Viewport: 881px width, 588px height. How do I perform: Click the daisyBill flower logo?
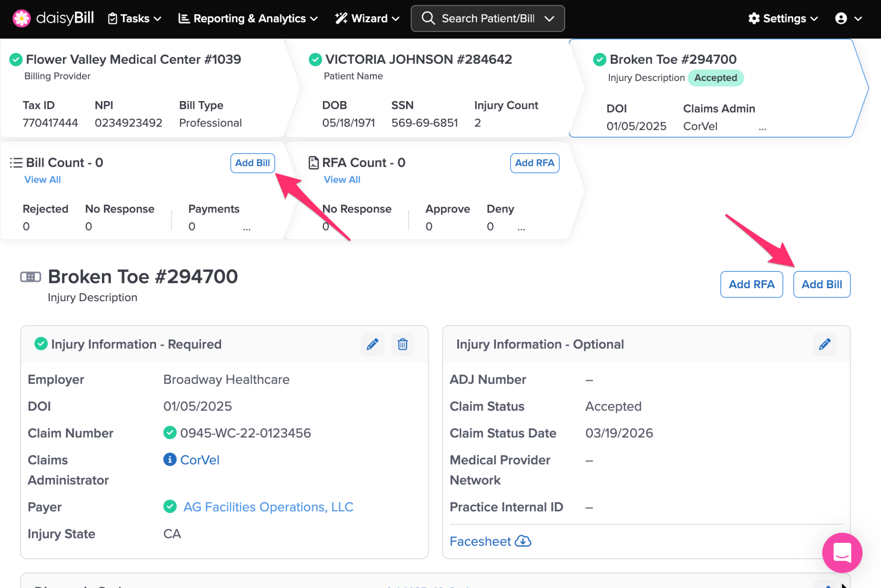tap(21, 18)
